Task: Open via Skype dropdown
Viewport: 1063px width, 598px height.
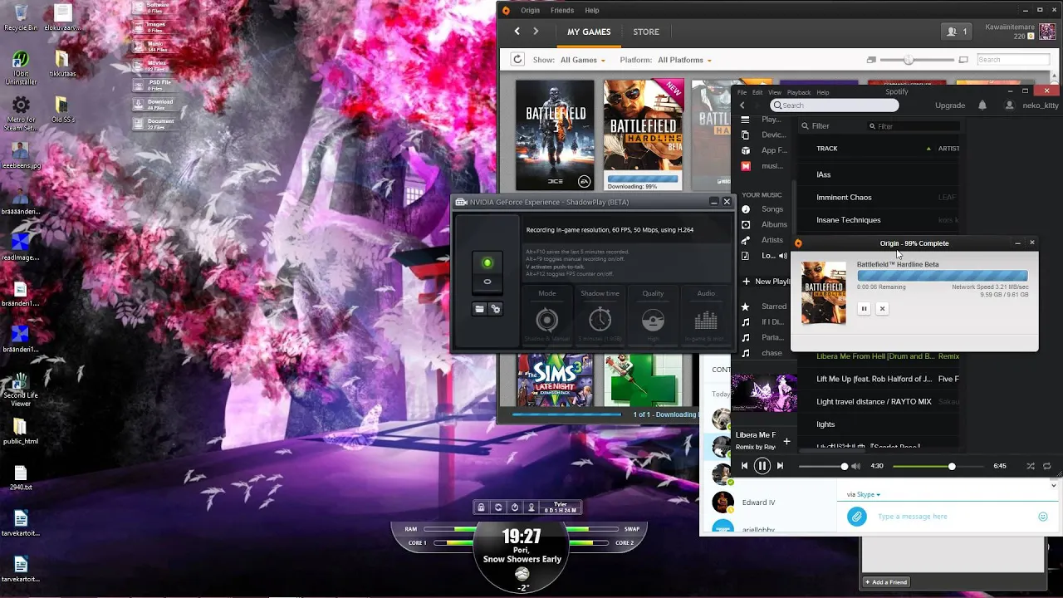Action: pos(864,494)
